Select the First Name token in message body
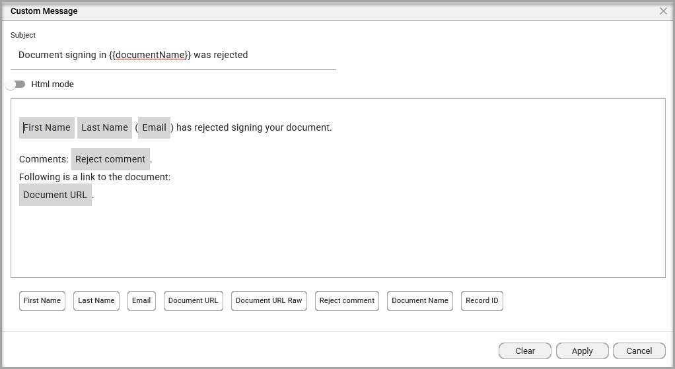The width and height of the screenshot is (675, 369). tap(46, 128)
